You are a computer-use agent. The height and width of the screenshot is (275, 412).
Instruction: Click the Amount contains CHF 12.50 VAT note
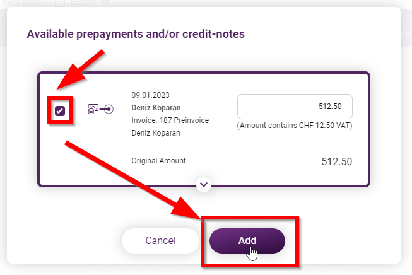click(295, 126)
